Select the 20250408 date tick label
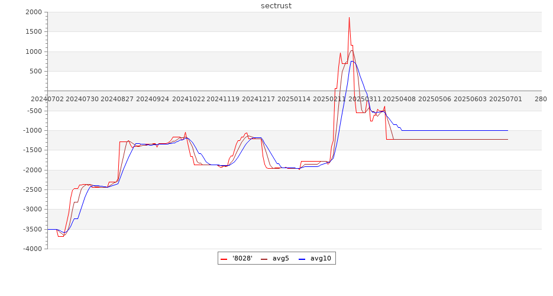553x296 pixels. (400, 99)
